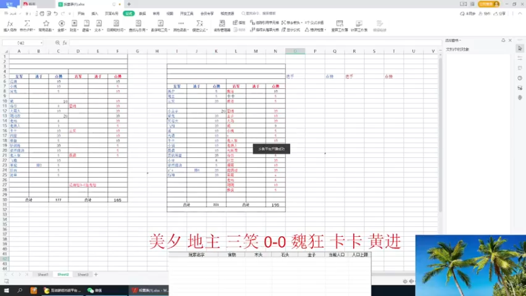The image size is (526, 296).
Task: Switch to the Insert (插入) ribbon tab
Action: pyautogui.click(x=95, y=13)
